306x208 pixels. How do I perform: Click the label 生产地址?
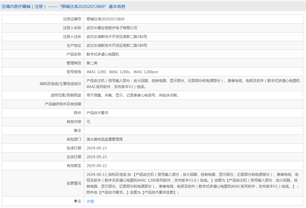pyautogui.click(x=74, y=45)
